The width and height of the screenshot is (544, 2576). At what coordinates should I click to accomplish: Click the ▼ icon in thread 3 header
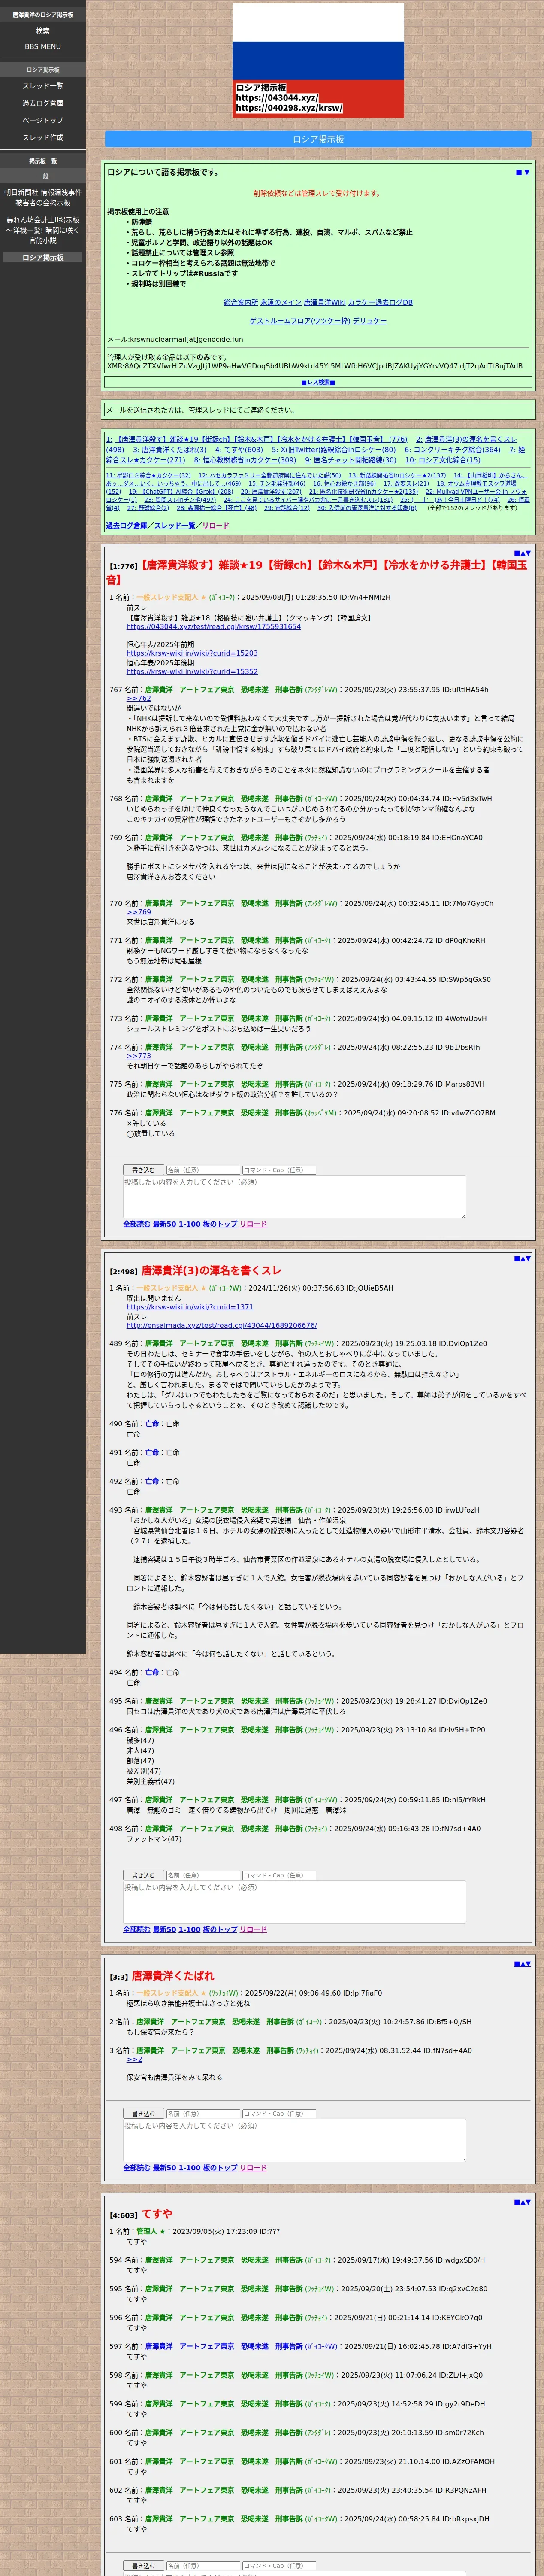(528, 1964)
